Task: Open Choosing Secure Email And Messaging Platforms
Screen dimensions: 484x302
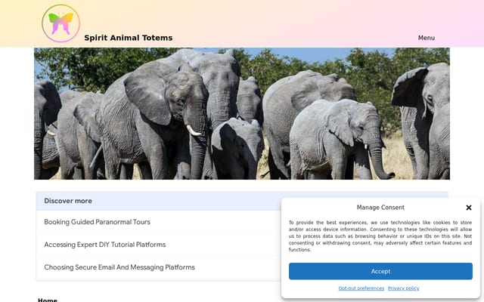Action: [119, 267]
